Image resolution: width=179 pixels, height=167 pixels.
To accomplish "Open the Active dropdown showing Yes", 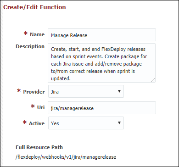I will point(86,123).
